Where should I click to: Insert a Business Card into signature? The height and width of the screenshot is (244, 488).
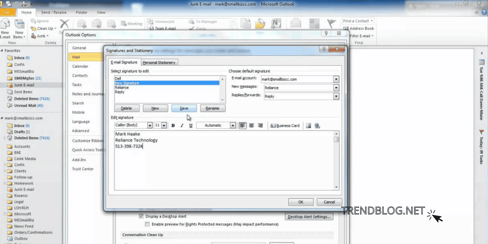point(285,126)
